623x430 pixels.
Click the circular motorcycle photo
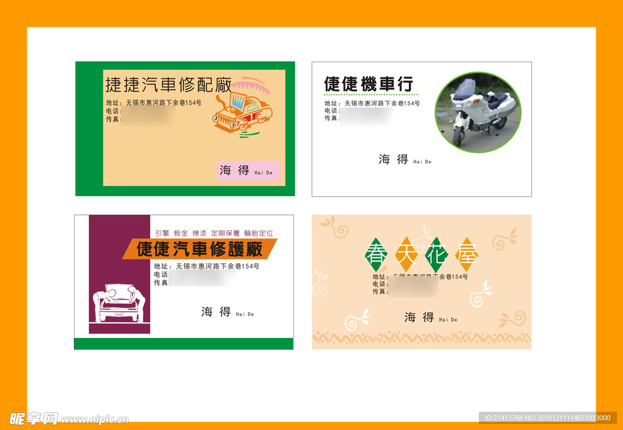[x=478, y=112]
